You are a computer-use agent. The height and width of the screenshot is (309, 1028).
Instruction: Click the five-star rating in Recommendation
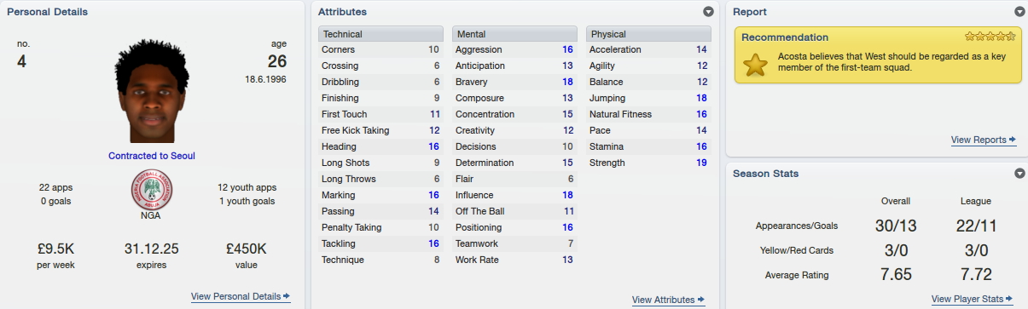click(x=990, y=37)
